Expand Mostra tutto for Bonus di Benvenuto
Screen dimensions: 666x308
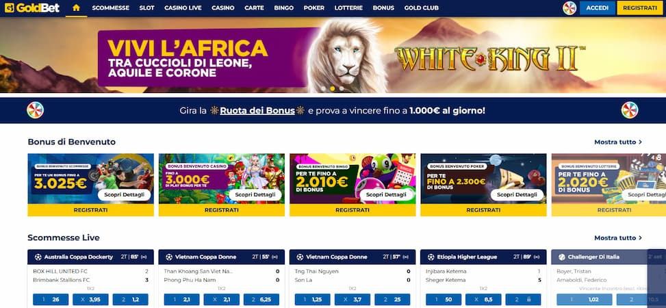(618, 142)
